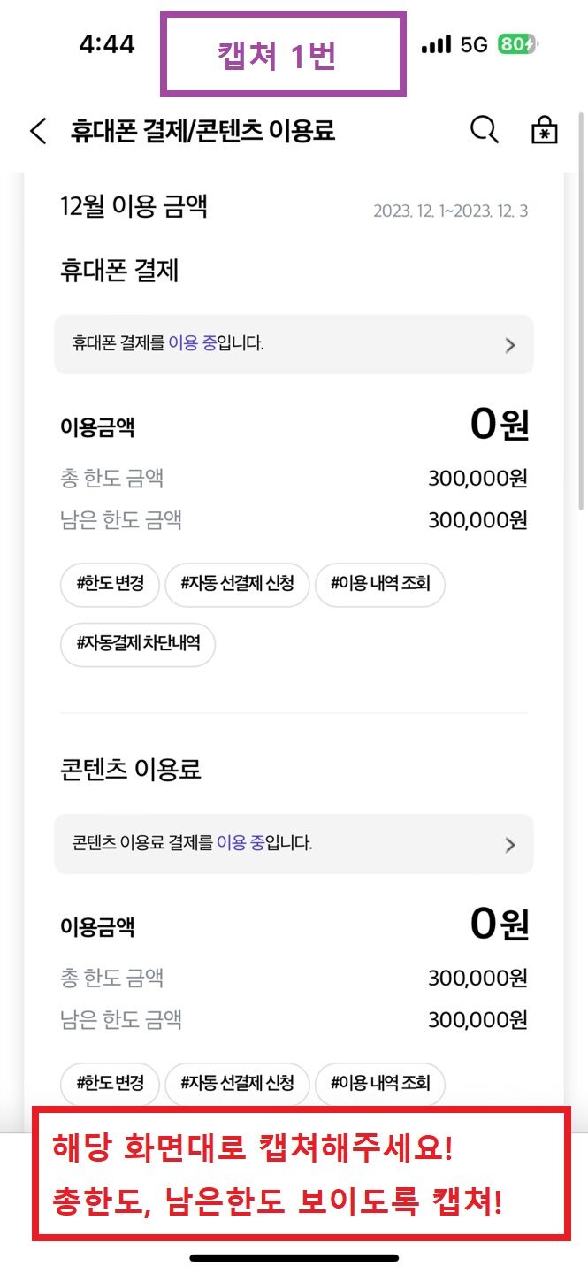Expand the 콘텐츠 이용료 결제 이용 중 chevron
The height and width of the screenshot is (1274, 588).
[509, 845]
